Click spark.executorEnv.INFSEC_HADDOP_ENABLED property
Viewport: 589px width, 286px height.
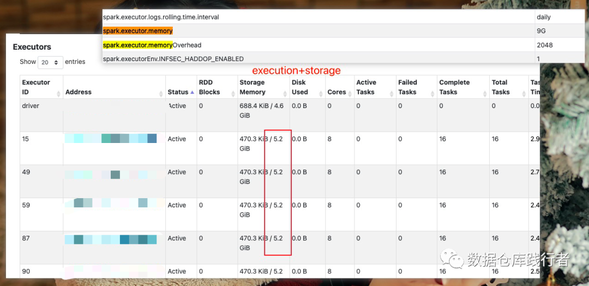click(x=173, y=58)
